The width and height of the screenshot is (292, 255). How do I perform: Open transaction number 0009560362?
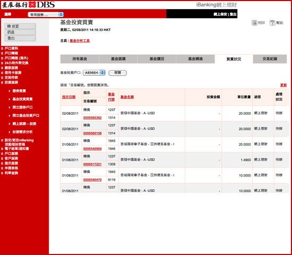click(x=92, y=118)
